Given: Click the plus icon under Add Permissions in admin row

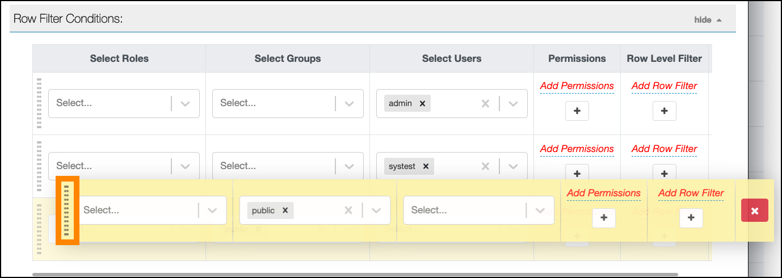Looking at the screenshot, I should [577, 111].
